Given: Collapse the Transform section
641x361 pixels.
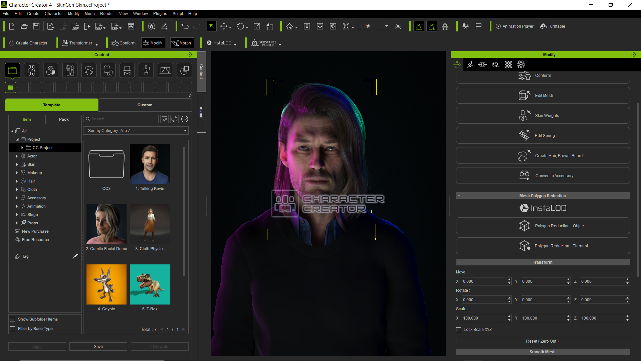Looking at the screenshot, I should (459, 262).
